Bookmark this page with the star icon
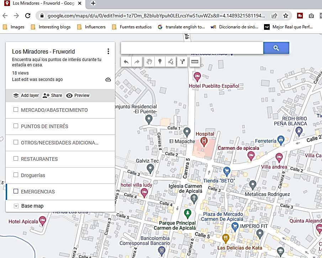 point(285,16)
